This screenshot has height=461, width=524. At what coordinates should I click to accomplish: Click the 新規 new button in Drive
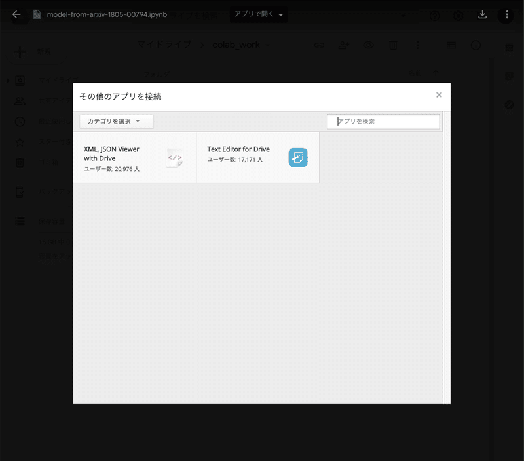(35, 52)
